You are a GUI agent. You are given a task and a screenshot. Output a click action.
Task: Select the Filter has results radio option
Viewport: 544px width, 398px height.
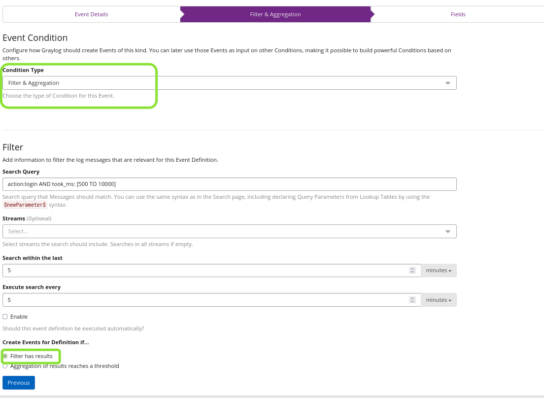pyautogui.click(x=5, y=356)
